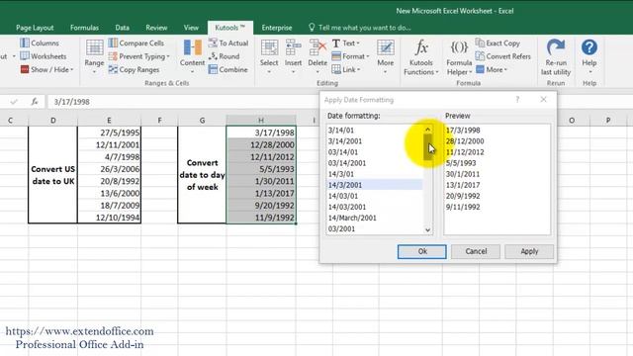
Task: Open the Review ribbon tab
Action: [x=156, y=28]
